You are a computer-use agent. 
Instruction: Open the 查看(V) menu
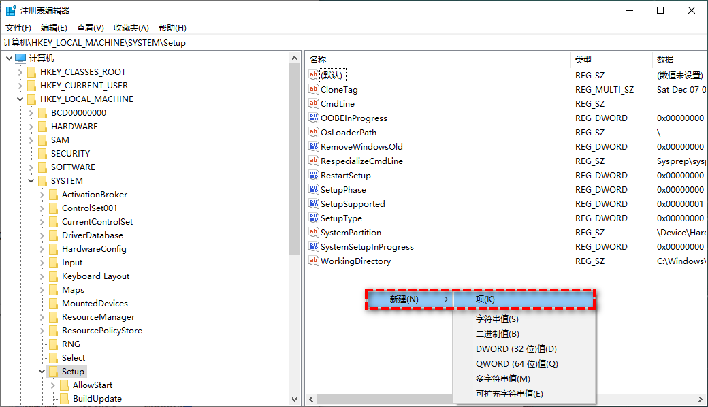pyautogui.click(x=92, y=27)
